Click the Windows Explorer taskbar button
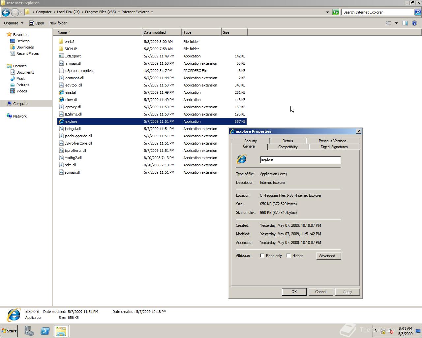The width and height of the screenshot is (422, 338). pyautogui.click(x=61, y=331)
